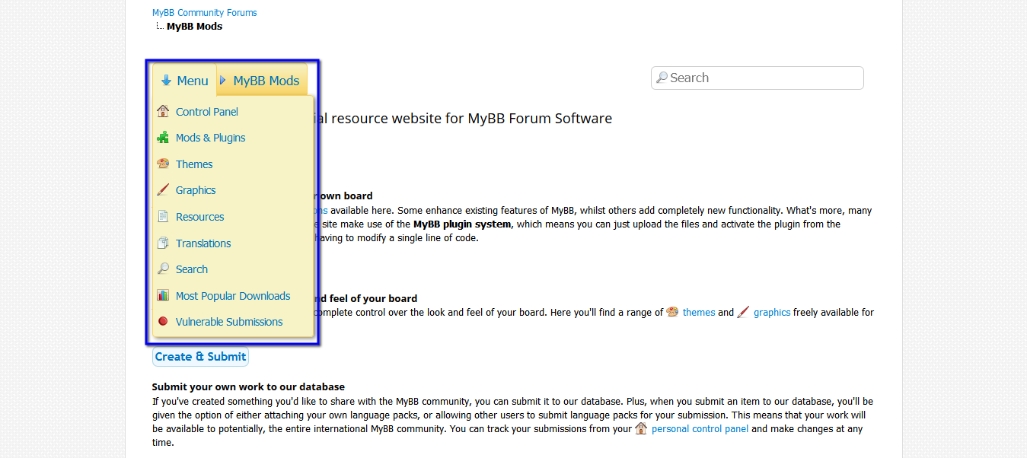Image resolution: width=1027 pixels, height=458 pixels.
Task: Open Most Popular Downloads
Action: 233,296
